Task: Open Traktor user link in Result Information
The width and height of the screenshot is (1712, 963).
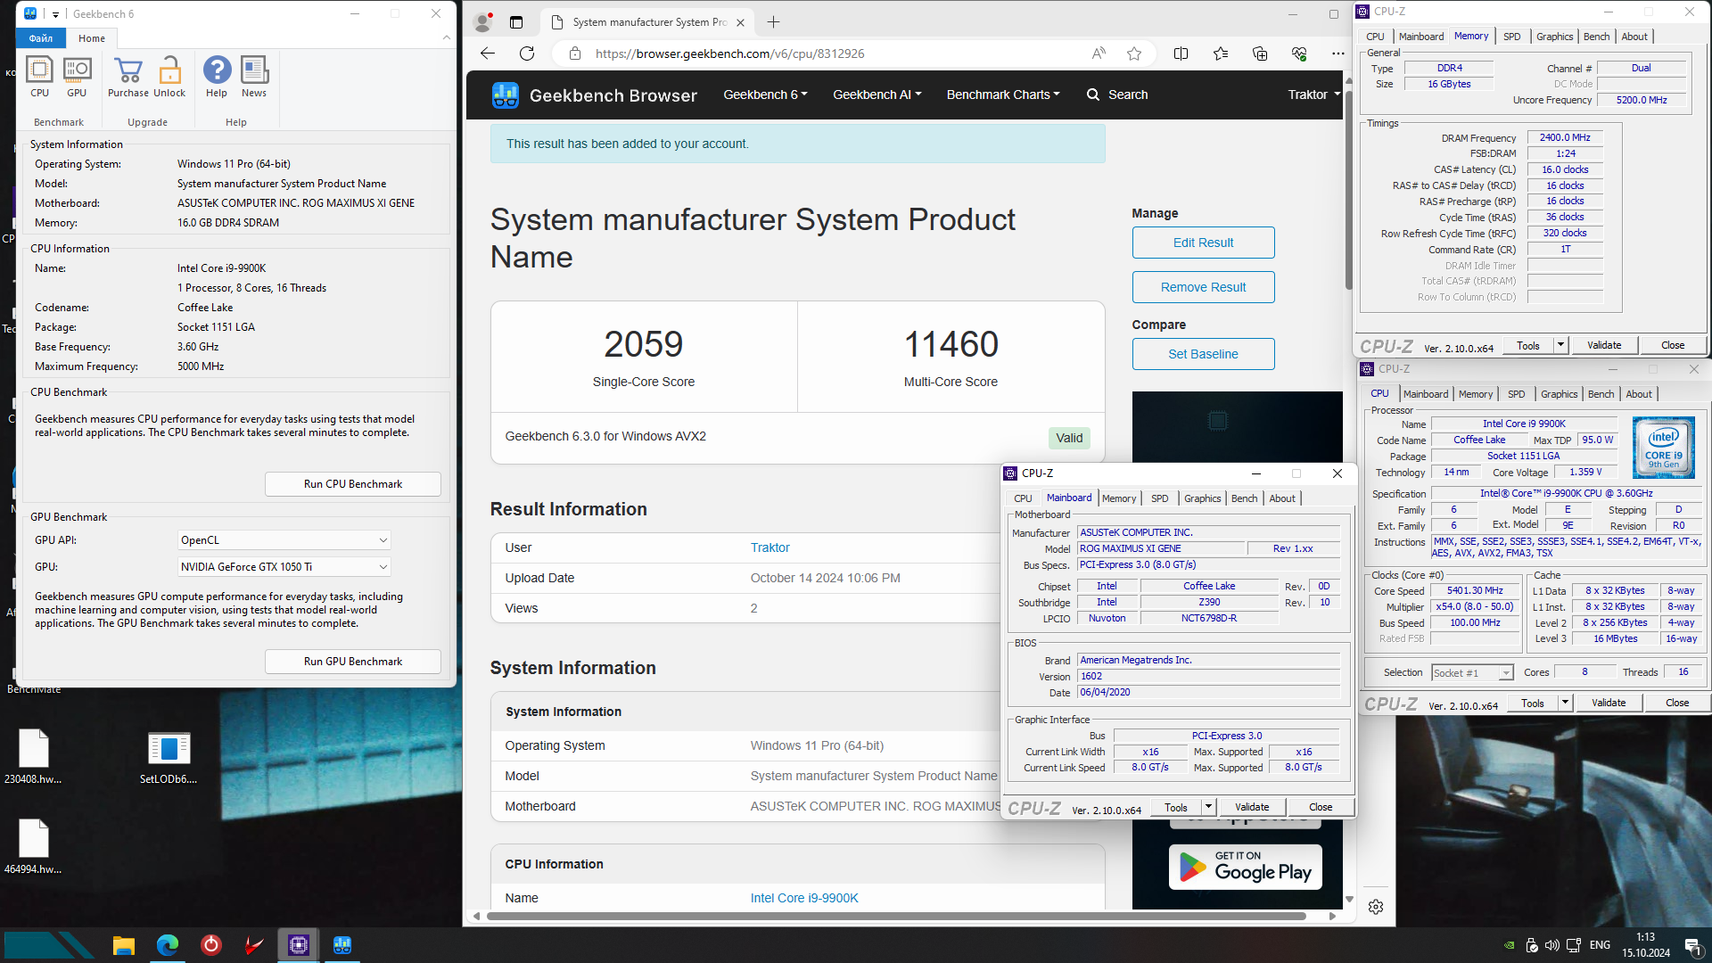Action: pyautogui.click(x=770, y=547)
